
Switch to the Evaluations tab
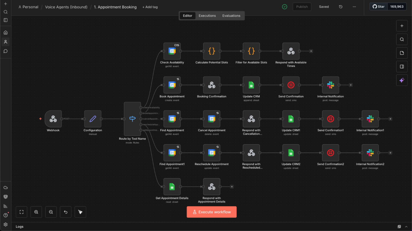click(x=231, y=16)
